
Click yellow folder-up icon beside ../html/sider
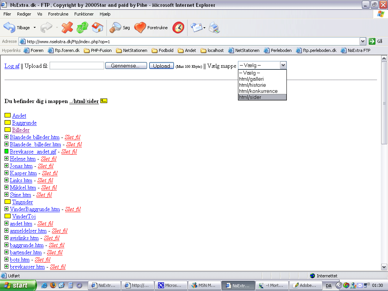pyautogui.click(x=104, y=101)
